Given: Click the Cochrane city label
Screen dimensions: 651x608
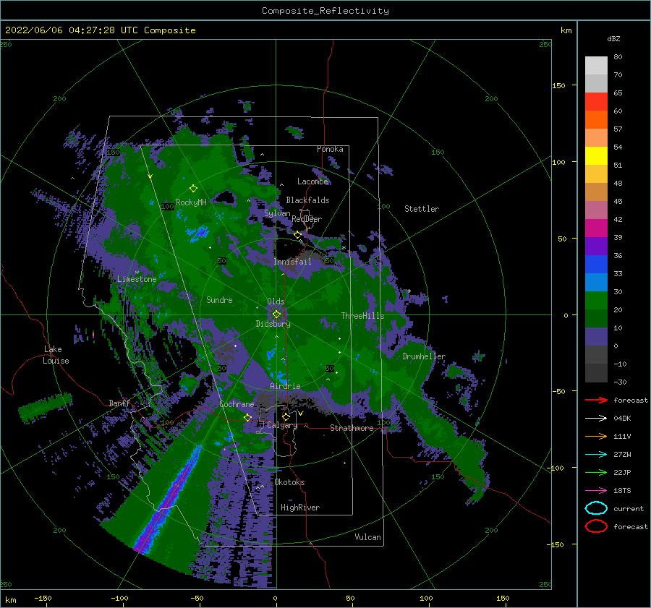Looking at the screenshot, I should 237,404.
